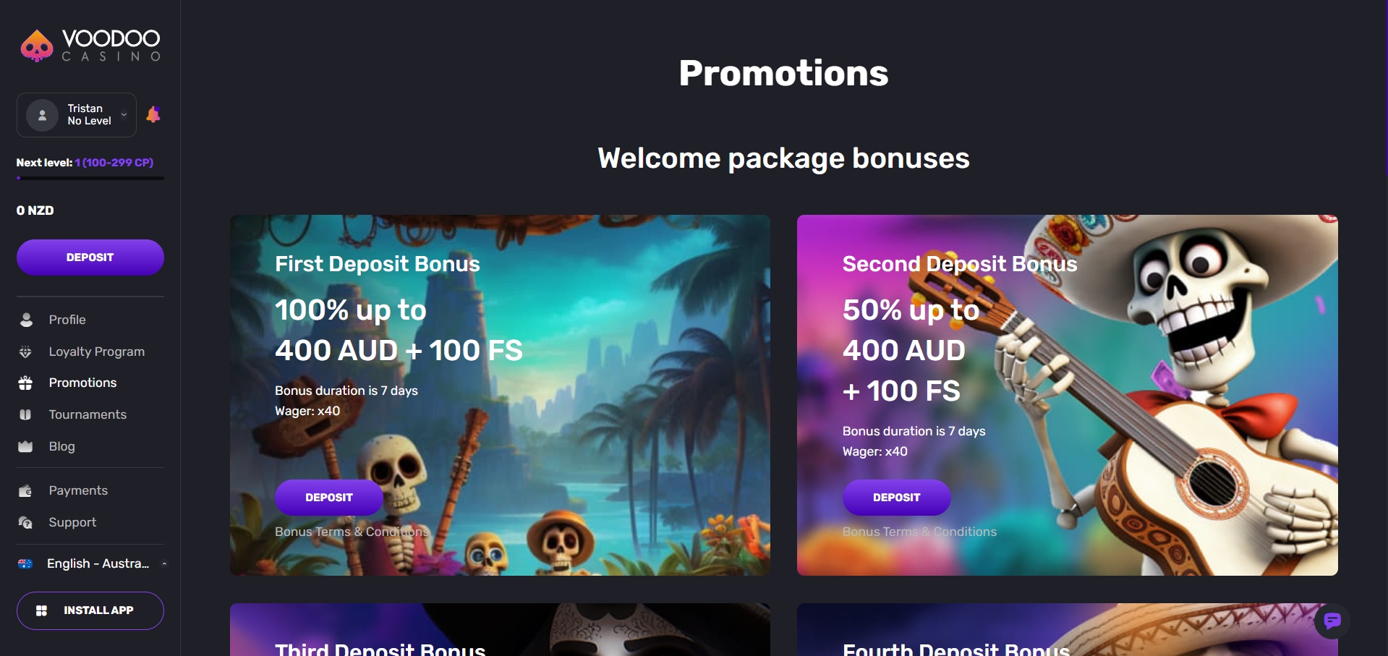Click the sidebar DEPOSIT button
Viewport: 1388px width, 656px height.
[x=90, y=257]
